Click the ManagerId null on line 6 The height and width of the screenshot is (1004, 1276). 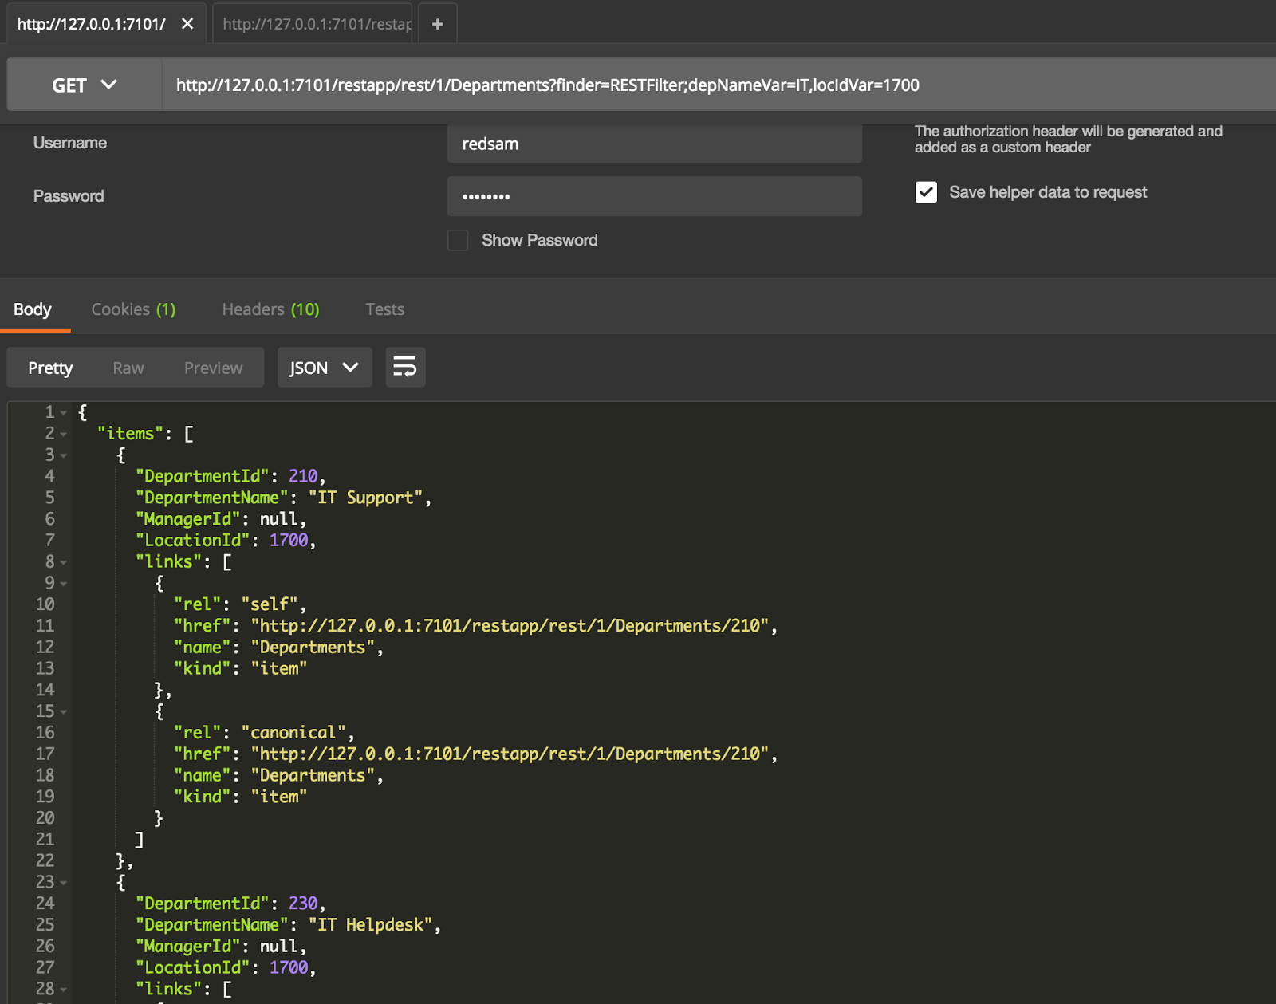coord(279,519)
